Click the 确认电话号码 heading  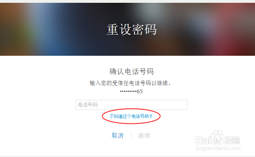(132, 72)
